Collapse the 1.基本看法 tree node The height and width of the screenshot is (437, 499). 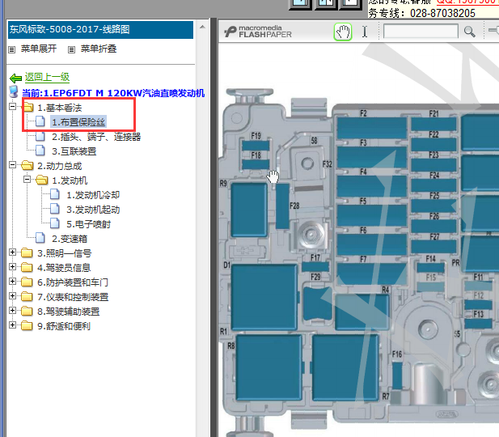[12, 106]
